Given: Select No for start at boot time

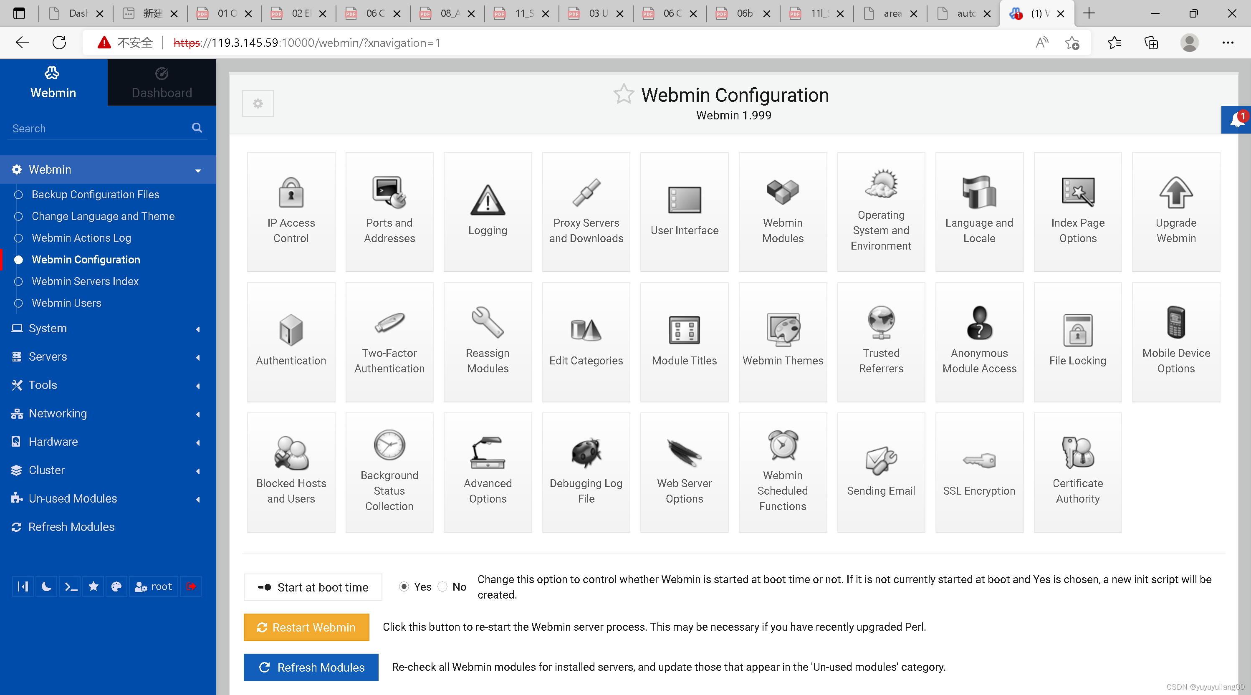Looking at the screenshot, I should pos(442,587).
